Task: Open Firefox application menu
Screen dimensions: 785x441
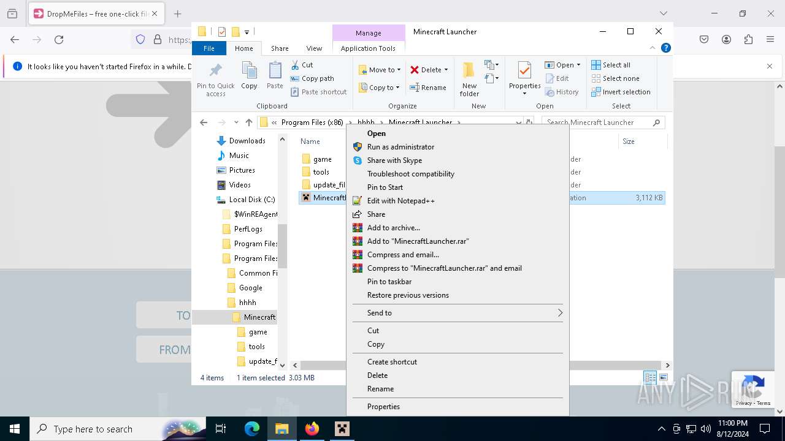Action: [770, 39]
